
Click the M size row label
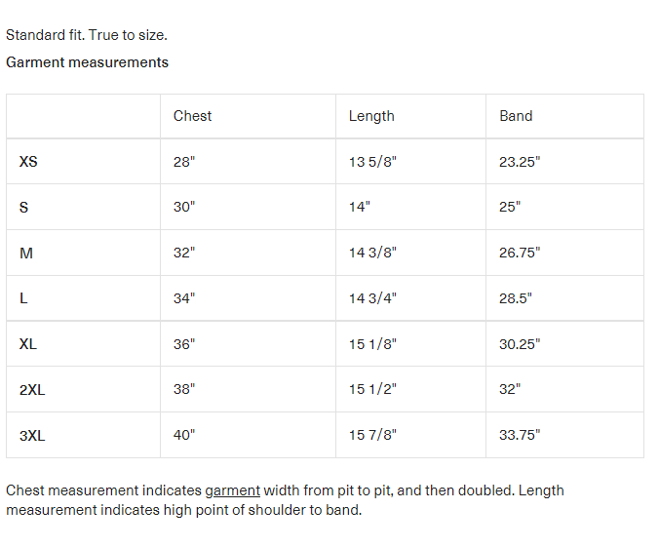tap(26, 254)
